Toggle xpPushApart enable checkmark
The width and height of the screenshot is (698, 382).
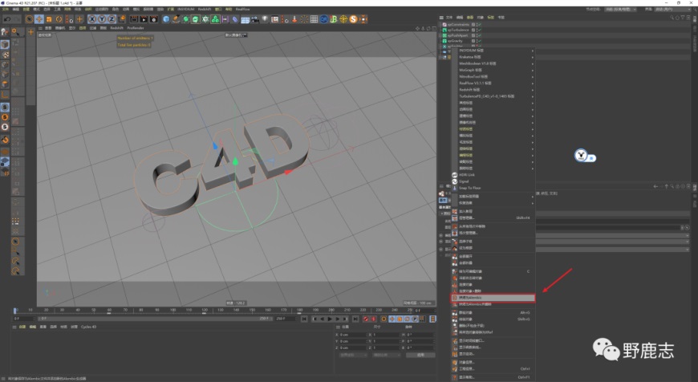[480, 35]
